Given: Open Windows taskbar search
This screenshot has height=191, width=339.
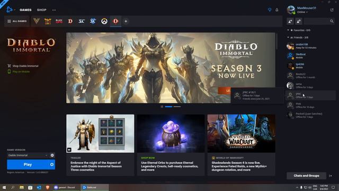Looking at the screenshot, I should point(13,187).
